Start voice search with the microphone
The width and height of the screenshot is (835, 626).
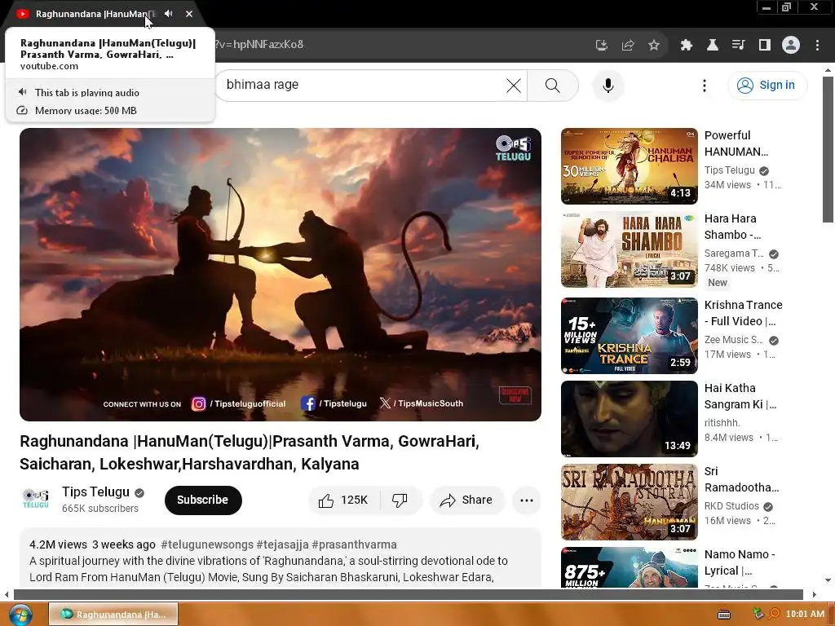click(608, 85)
